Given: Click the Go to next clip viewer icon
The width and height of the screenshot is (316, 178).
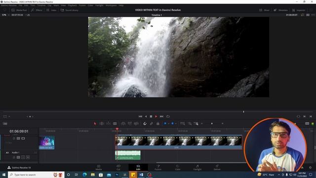Looking at the screenshot, I should pos(305,117).
